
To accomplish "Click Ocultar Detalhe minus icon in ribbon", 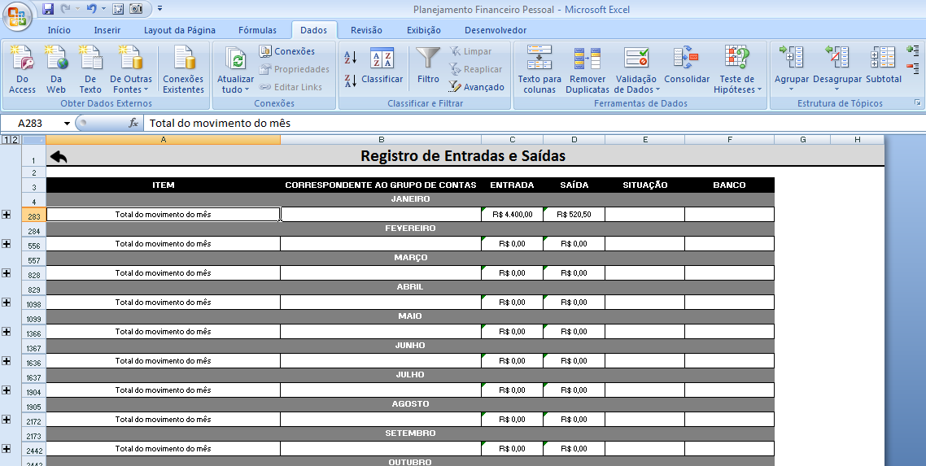I will coord(912,68).
